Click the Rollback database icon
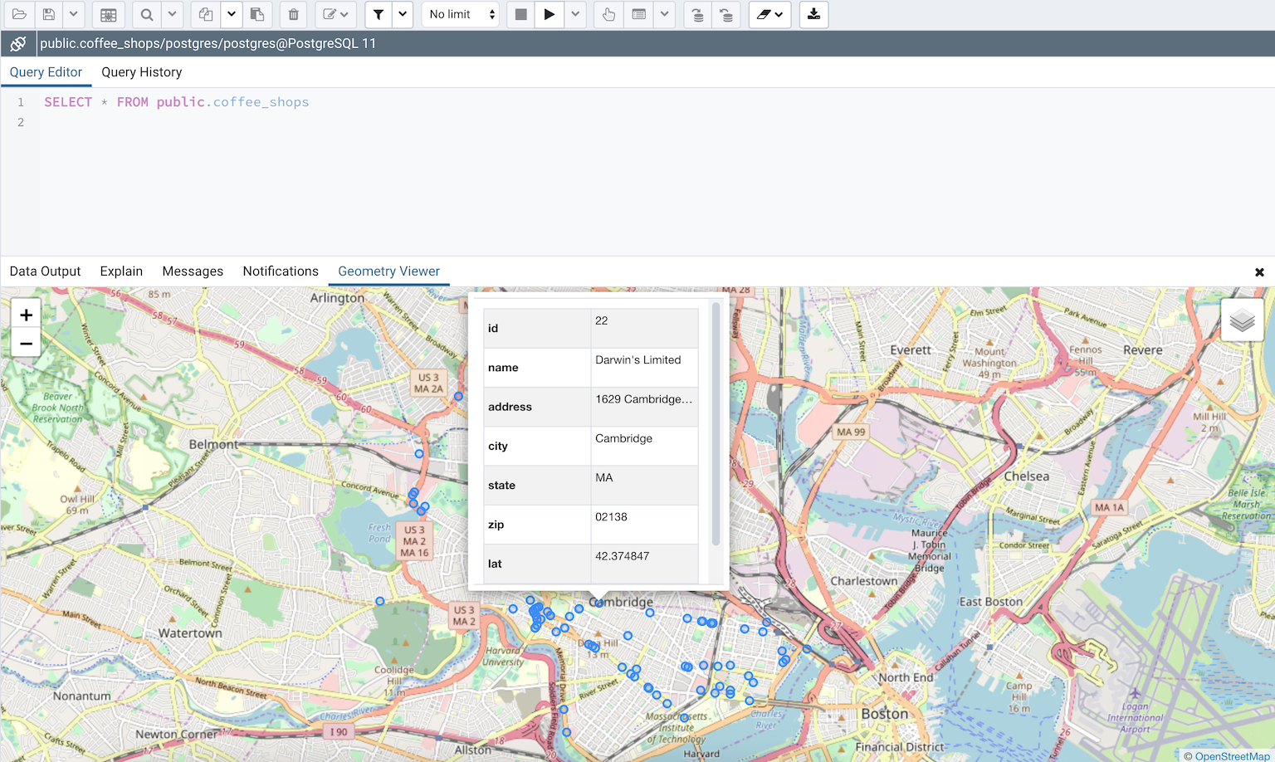Viewport: 1275px width, 762px height. coord(726,14)
